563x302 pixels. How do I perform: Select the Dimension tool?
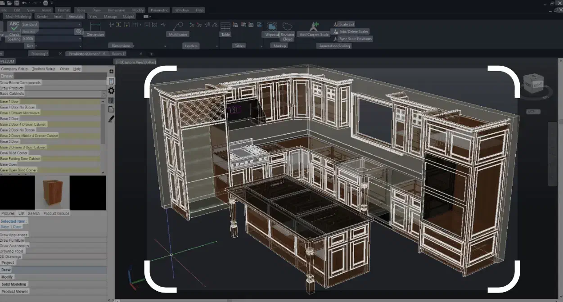tap(95, 27)
